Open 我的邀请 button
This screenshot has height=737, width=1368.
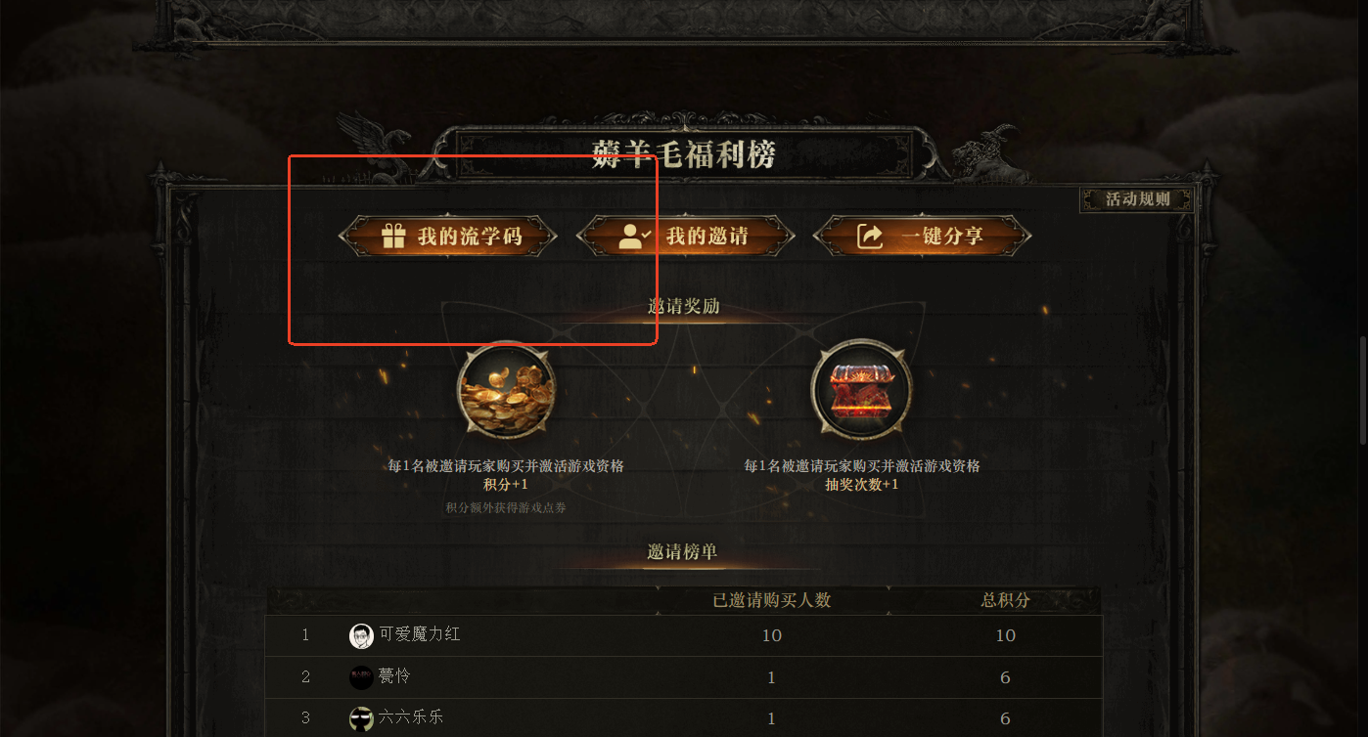click(685, 237)
